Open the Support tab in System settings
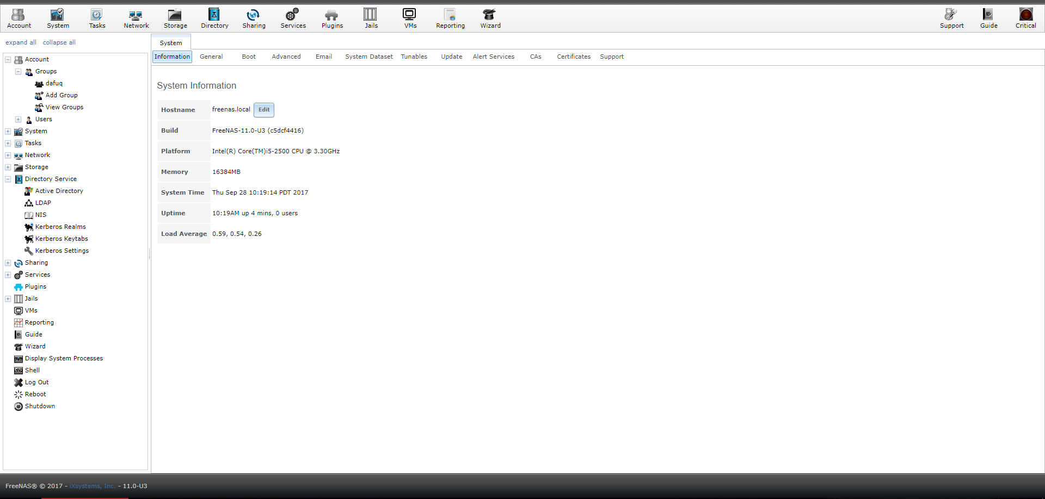This screenshot has width=1045, height=499. (612, 57)
